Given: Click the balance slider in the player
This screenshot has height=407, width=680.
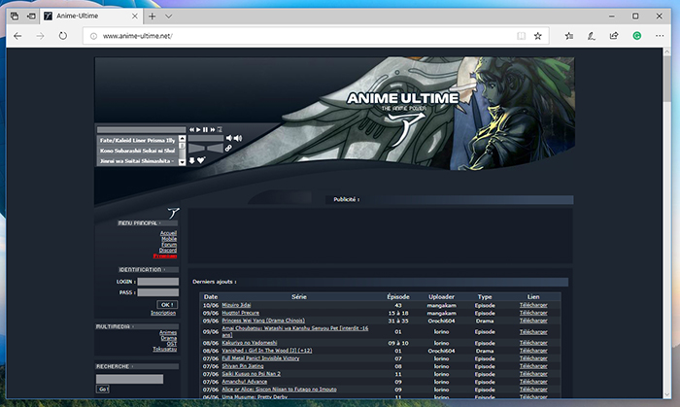Looking at the screenshot, I should (206, 149).
